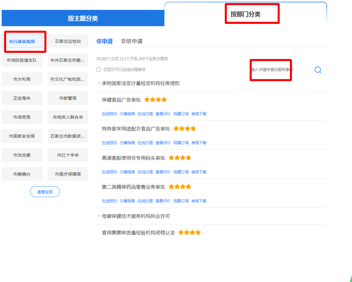The width and height of the screenshot is (352, 282).
Task: Open 在线预约 for 保健食品广告审批
Action: [x=109, y=114]
